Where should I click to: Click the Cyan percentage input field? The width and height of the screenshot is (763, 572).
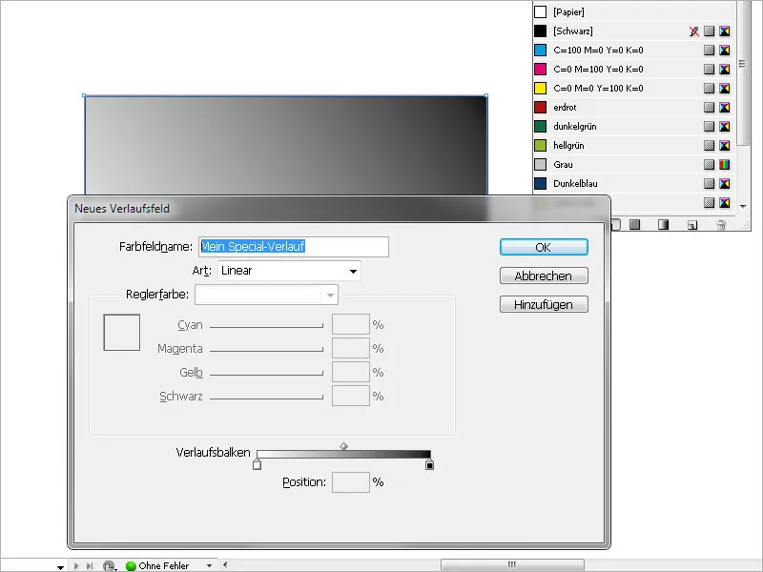[351, 324]
